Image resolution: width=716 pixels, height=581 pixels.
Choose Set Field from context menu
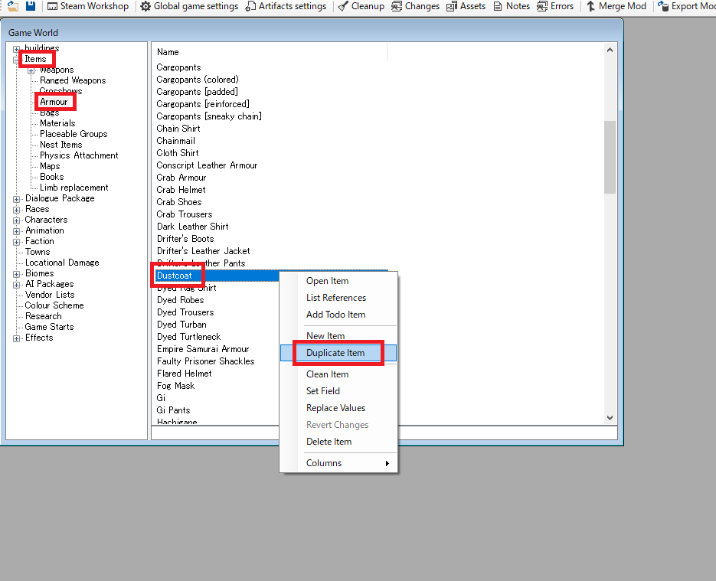coord(338,391)
